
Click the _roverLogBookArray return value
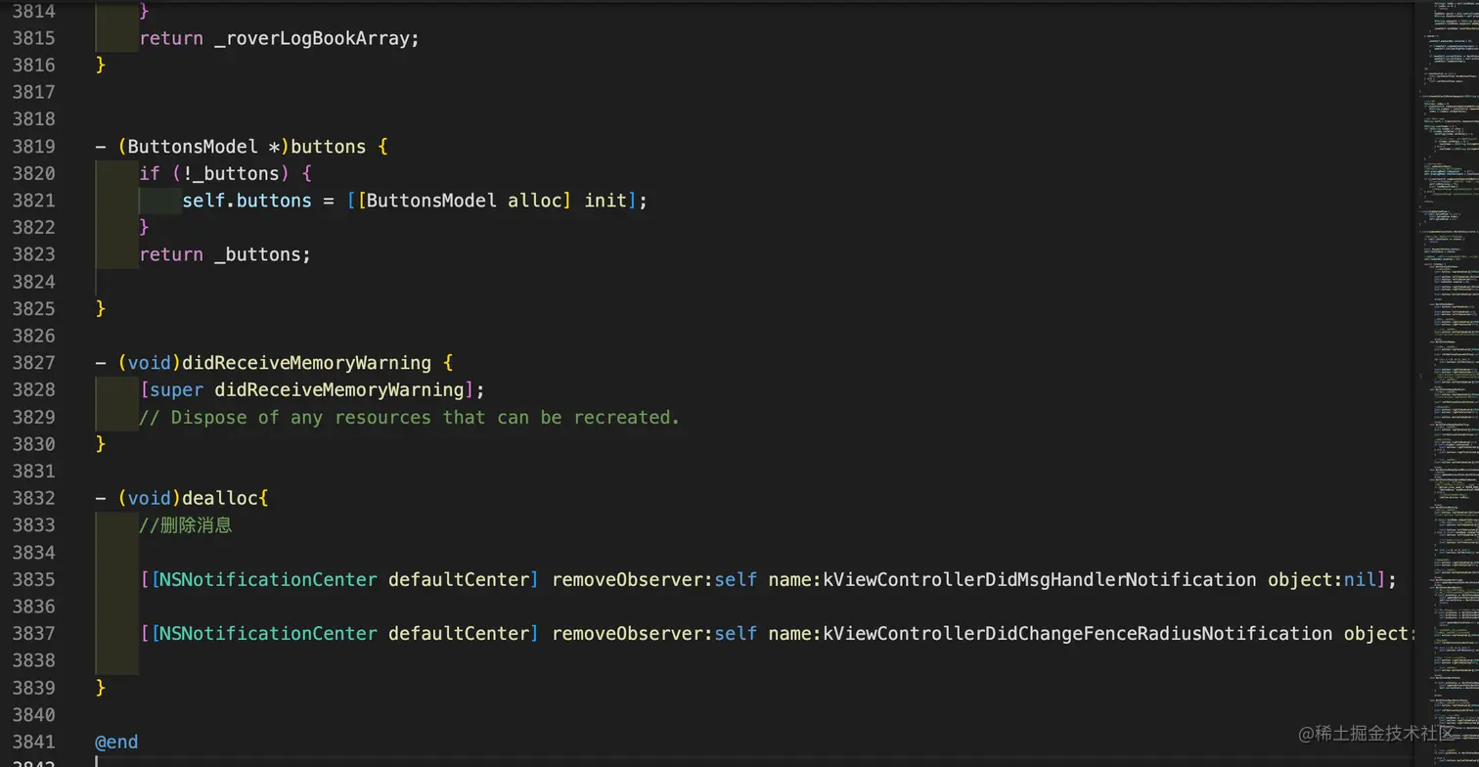click(313, 38)
